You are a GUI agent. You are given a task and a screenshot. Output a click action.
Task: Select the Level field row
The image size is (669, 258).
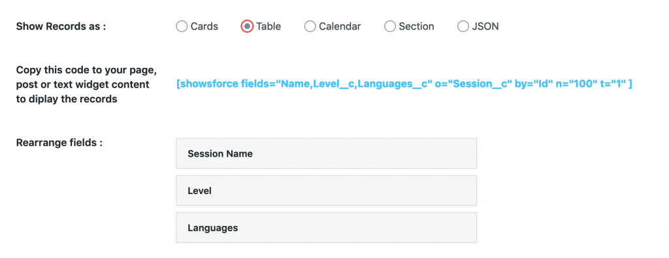click(327, 191)
